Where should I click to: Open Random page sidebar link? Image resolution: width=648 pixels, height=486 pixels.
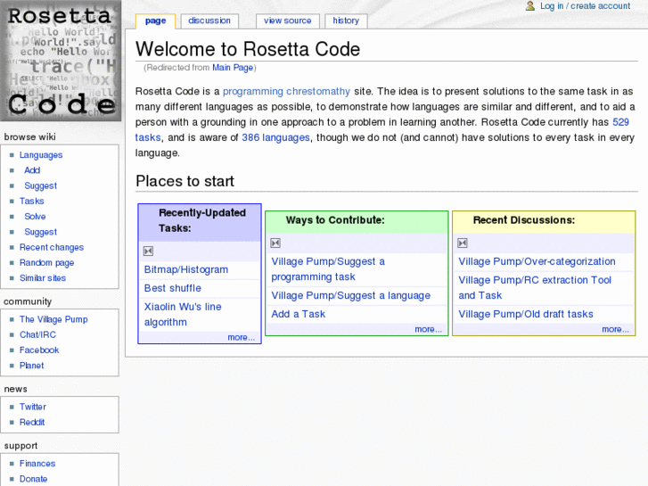[x=46, y=263]
